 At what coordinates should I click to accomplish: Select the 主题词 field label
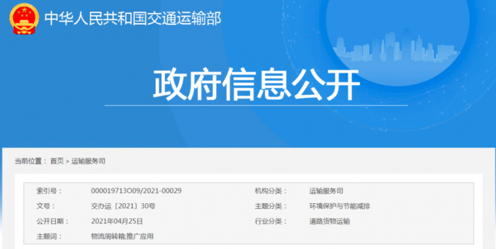point(49,237)
